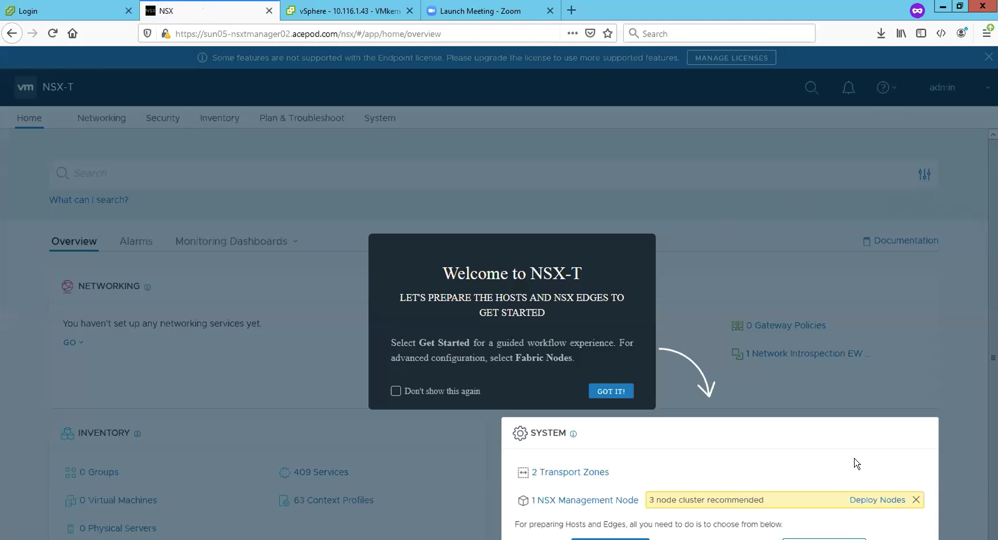Click the site security padlock icon

point(165,34)
